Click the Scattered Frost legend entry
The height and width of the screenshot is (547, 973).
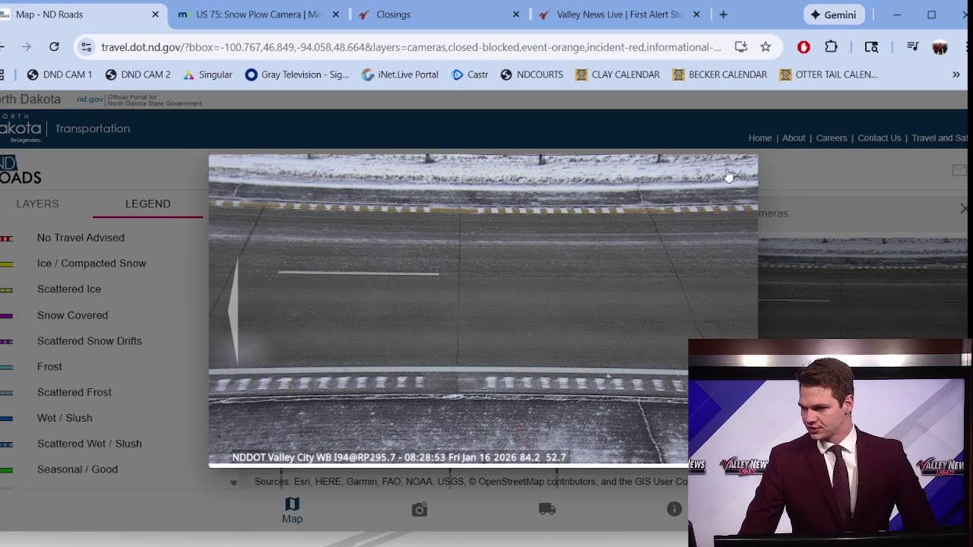click(74, 392)
